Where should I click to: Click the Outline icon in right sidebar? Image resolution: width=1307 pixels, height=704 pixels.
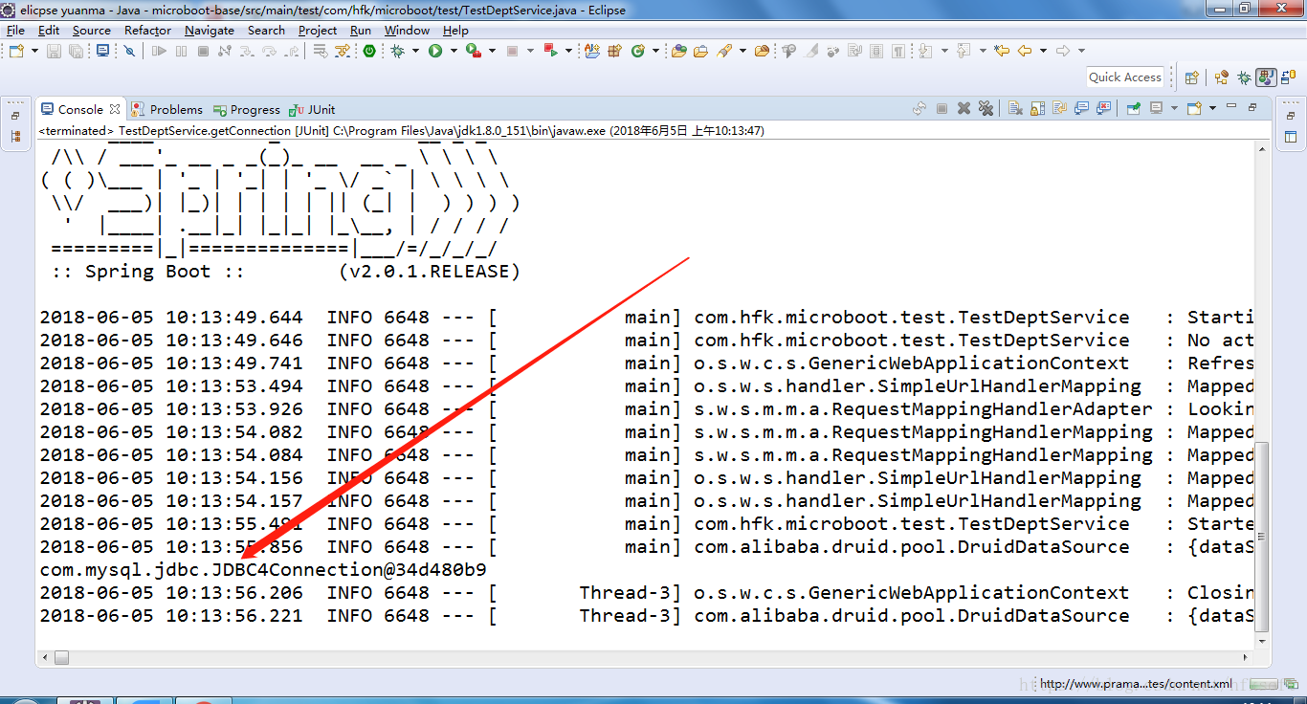click(x=1290, y=137)
